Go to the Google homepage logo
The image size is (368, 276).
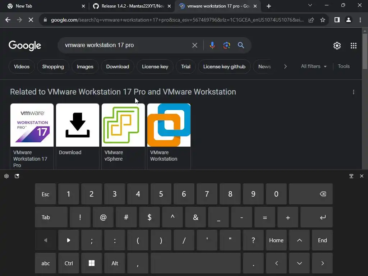tap(25, 46)
